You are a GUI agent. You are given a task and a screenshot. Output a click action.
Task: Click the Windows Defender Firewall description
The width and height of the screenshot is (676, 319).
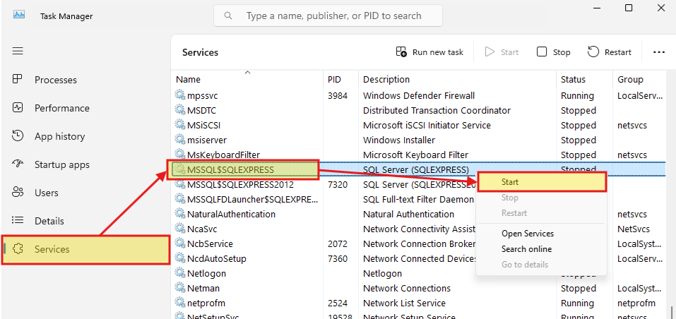click(x=419, y=95)
